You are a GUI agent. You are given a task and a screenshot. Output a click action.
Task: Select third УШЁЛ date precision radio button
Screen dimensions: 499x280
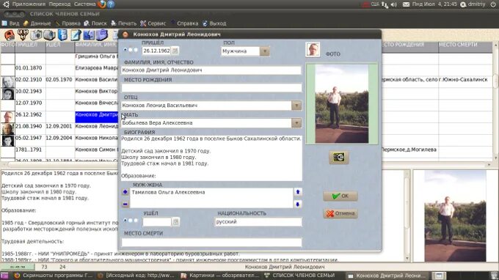point(136,220)
